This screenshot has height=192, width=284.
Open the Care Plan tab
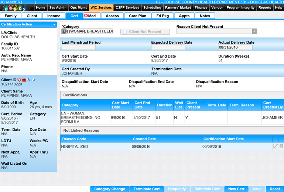click(137, 16)
